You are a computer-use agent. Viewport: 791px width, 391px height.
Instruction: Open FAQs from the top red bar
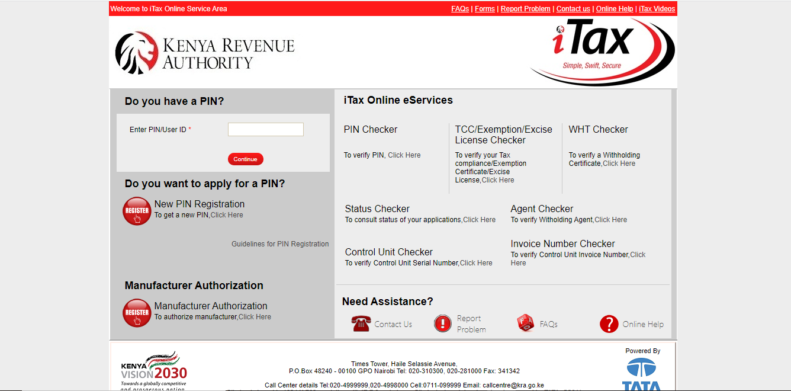click(460, 9)
